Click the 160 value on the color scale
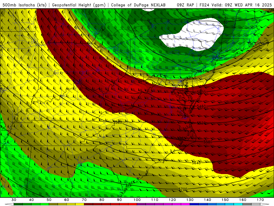Viewport: 274px width, 206px height. (243, 200)
